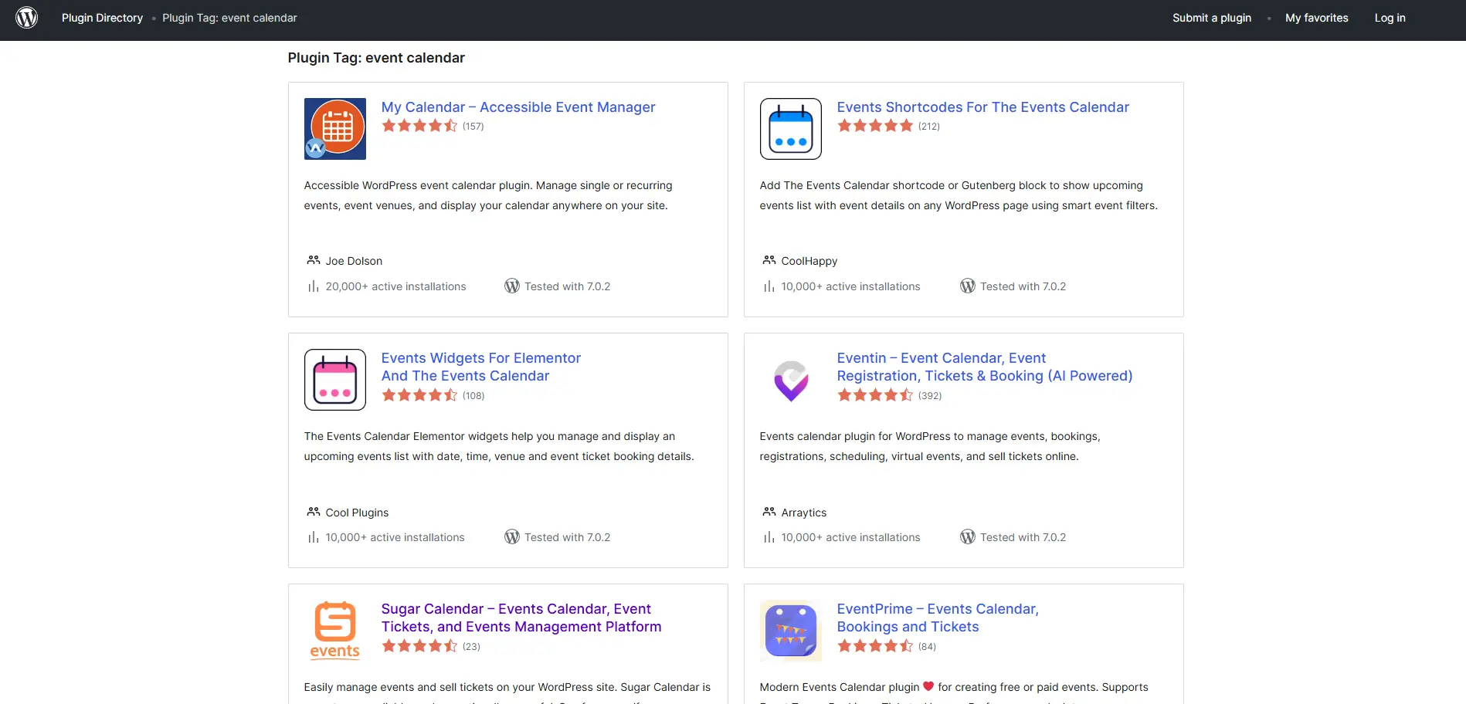Viewport: 1466px width, 704px height.
Task: Click star rating of Eventin plugin
Action: click(875, 395)
